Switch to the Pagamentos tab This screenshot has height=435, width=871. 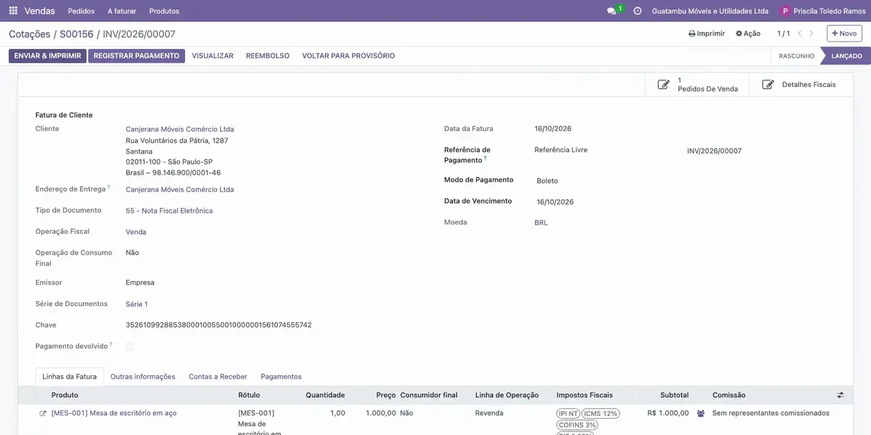click(281, 377)
